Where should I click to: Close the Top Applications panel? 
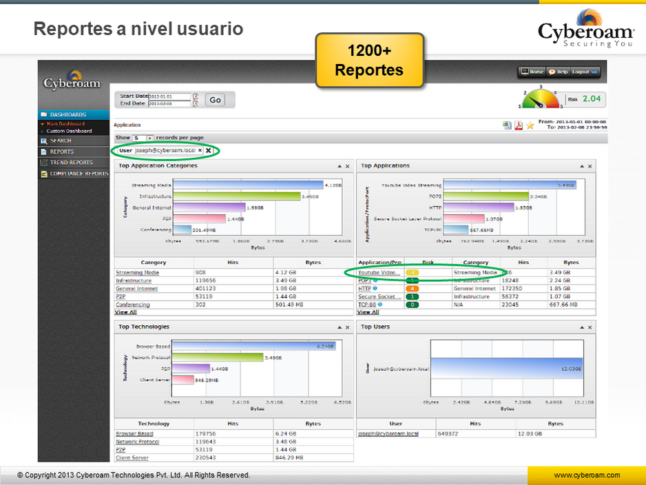click(590, 166)
